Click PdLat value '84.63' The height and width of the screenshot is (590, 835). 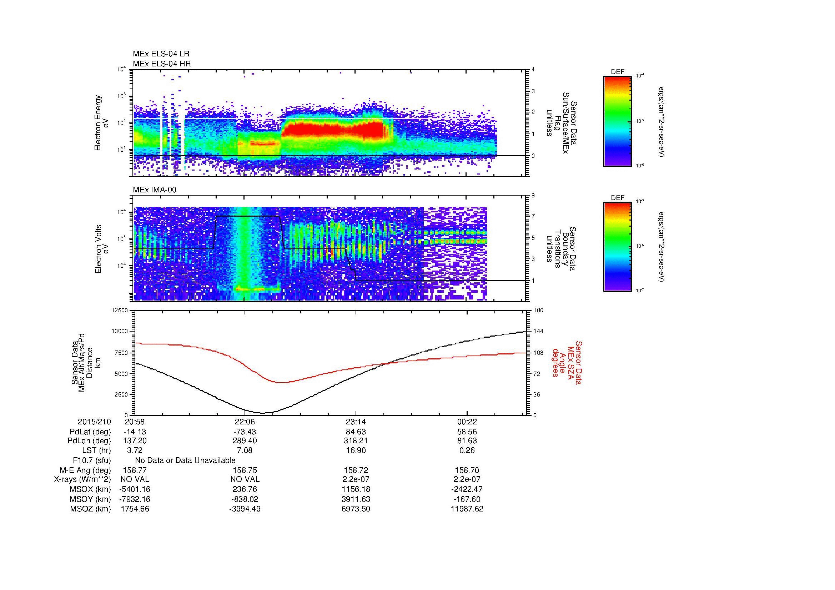click(x=356, y=432)
